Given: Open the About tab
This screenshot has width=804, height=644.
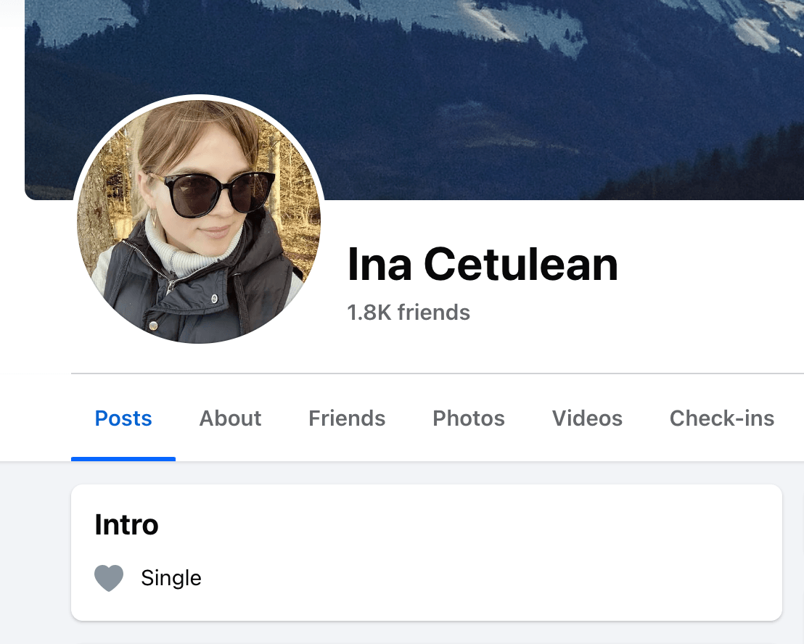Looking at the screenshot, I should 230,418.
